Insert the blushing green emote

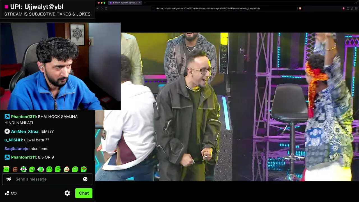[75, 169]
